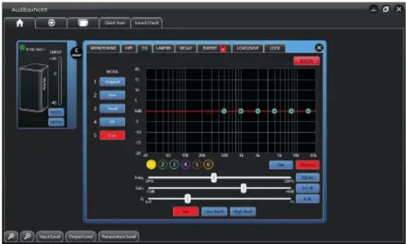The width and height of the screenshot is (406, 244).
Task: Click the Freq slider handle
Action: pos(214,178)
